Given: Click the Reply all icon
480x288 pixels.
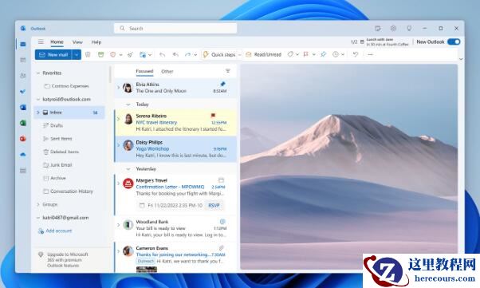Looking at the screenshot, I should [x=175, y=54].
